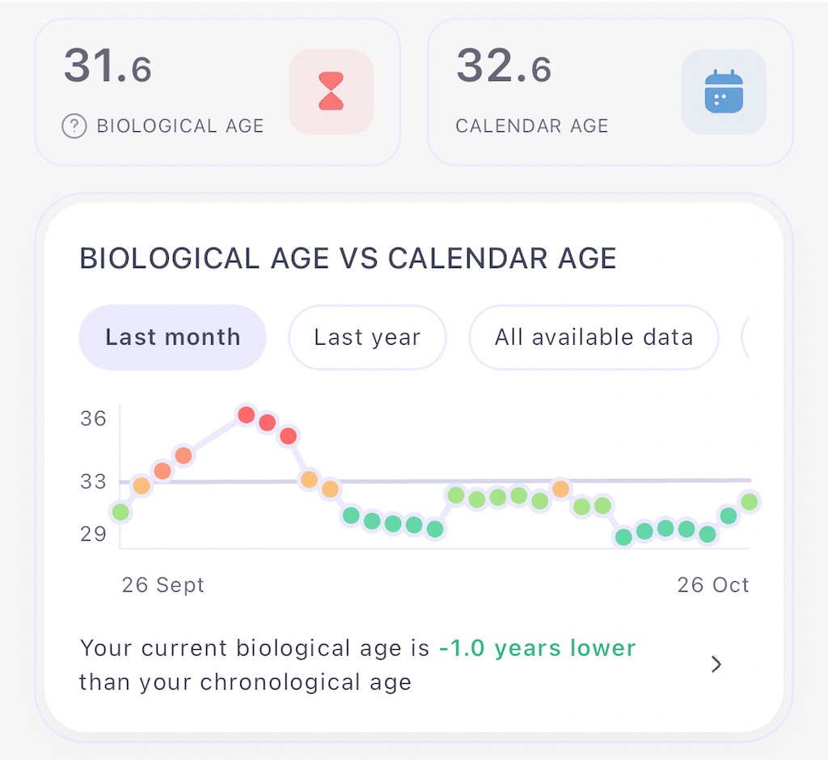Open the '-1.0 years lower' summary link
Viewport: 828px width, 760px height.
[x=538, y=648]
